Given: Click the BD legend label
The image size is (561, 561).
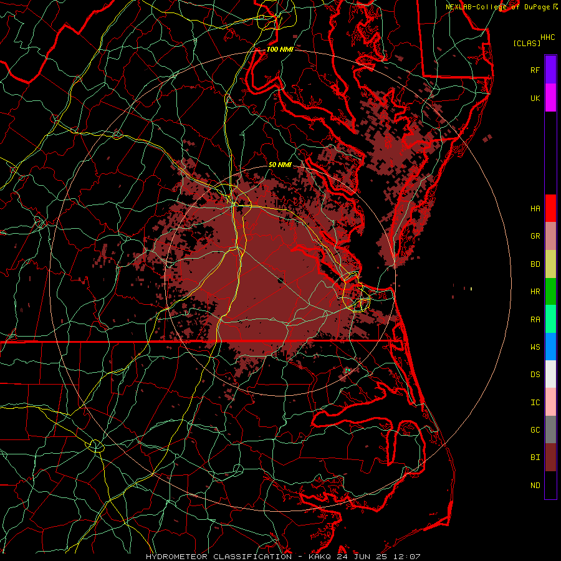Looking at the screenshot, I should (x=535, y=264).
